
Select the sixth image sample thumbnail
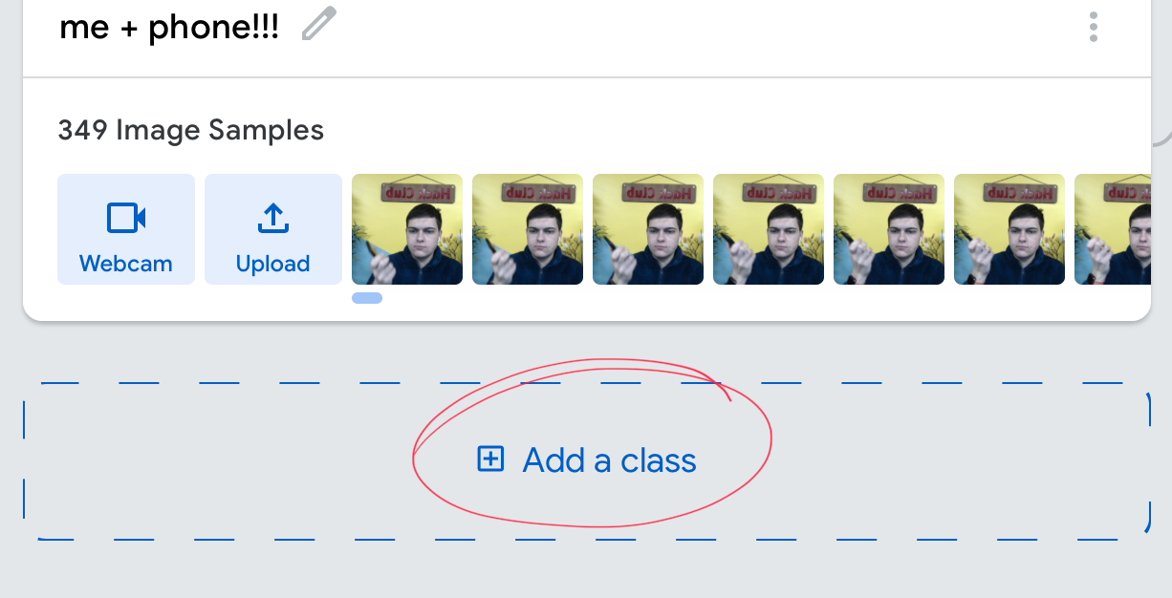tap(1009, 229)
